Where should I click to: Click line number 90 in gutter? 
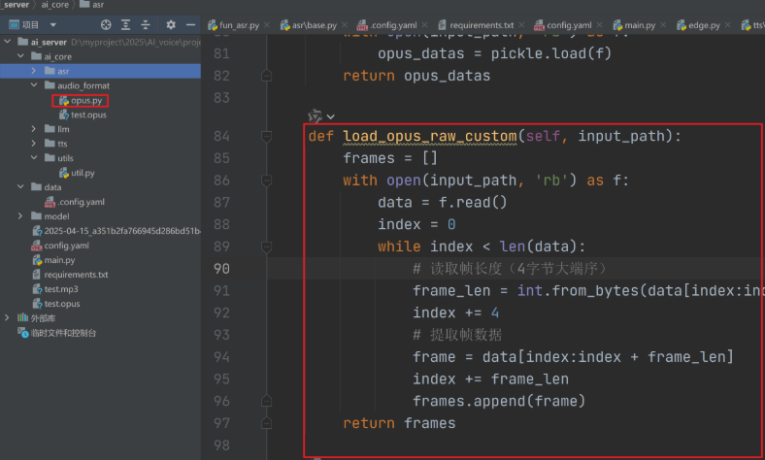(x=221, y=269)
